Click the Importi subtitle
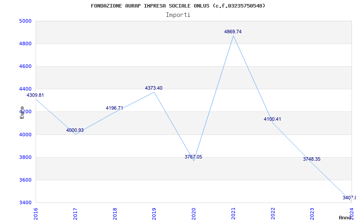Image resolution: width=356 pixels, height=222 pixels. pos(178,15)
